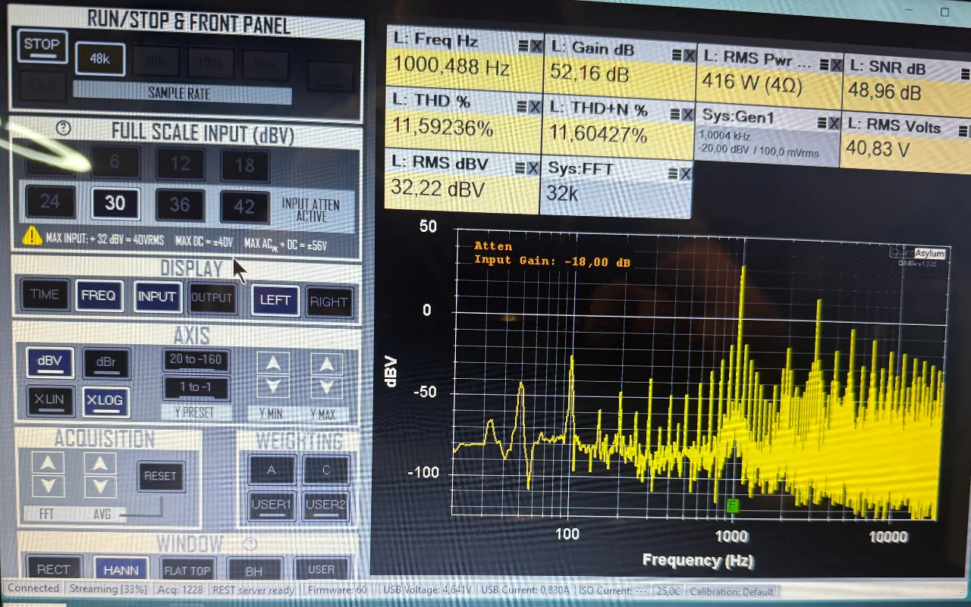Select the 36 dBV full scale input
Image resolution: width=971 pixels, height=607 pixels.
180,204
